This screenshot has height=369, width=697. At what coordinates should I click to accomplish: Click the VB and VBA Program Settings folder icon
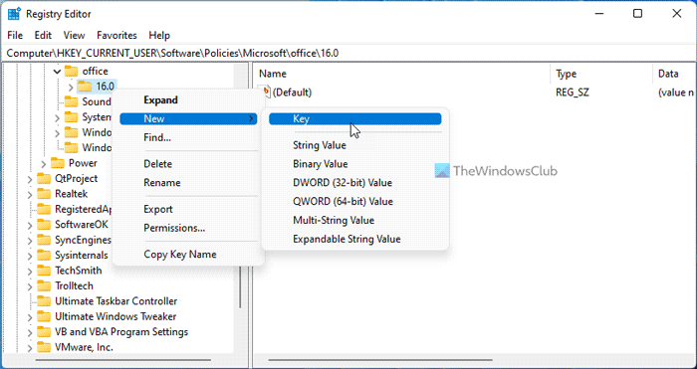point(44,331)
